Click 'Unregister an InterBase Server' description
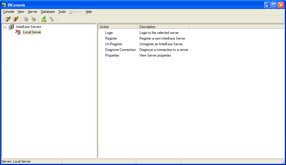Viewport: 286px width, 165px height. click(x=161, y=44)
